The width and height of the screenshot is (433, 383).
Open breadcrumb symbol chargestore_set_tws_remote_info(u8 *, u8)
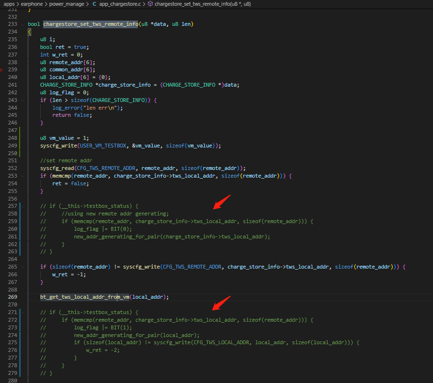[x=203, y=4]
